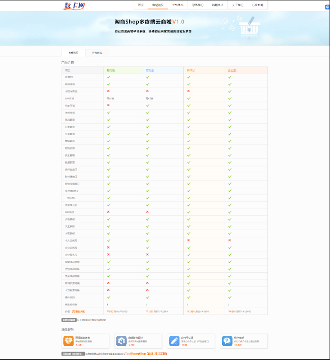330x360 pixels.
Task: Click 高级版 green check in APP商城 row
Action: coord(189,98)
